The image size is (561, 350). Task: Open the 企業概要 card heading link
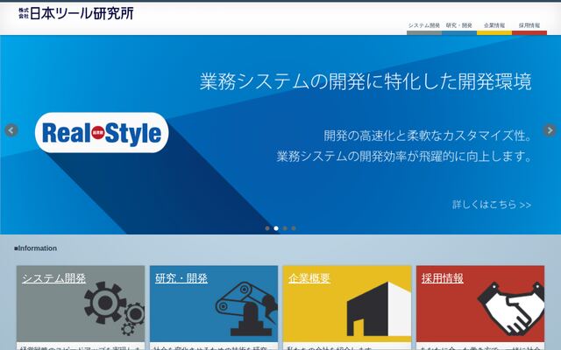tap(309, 278)
